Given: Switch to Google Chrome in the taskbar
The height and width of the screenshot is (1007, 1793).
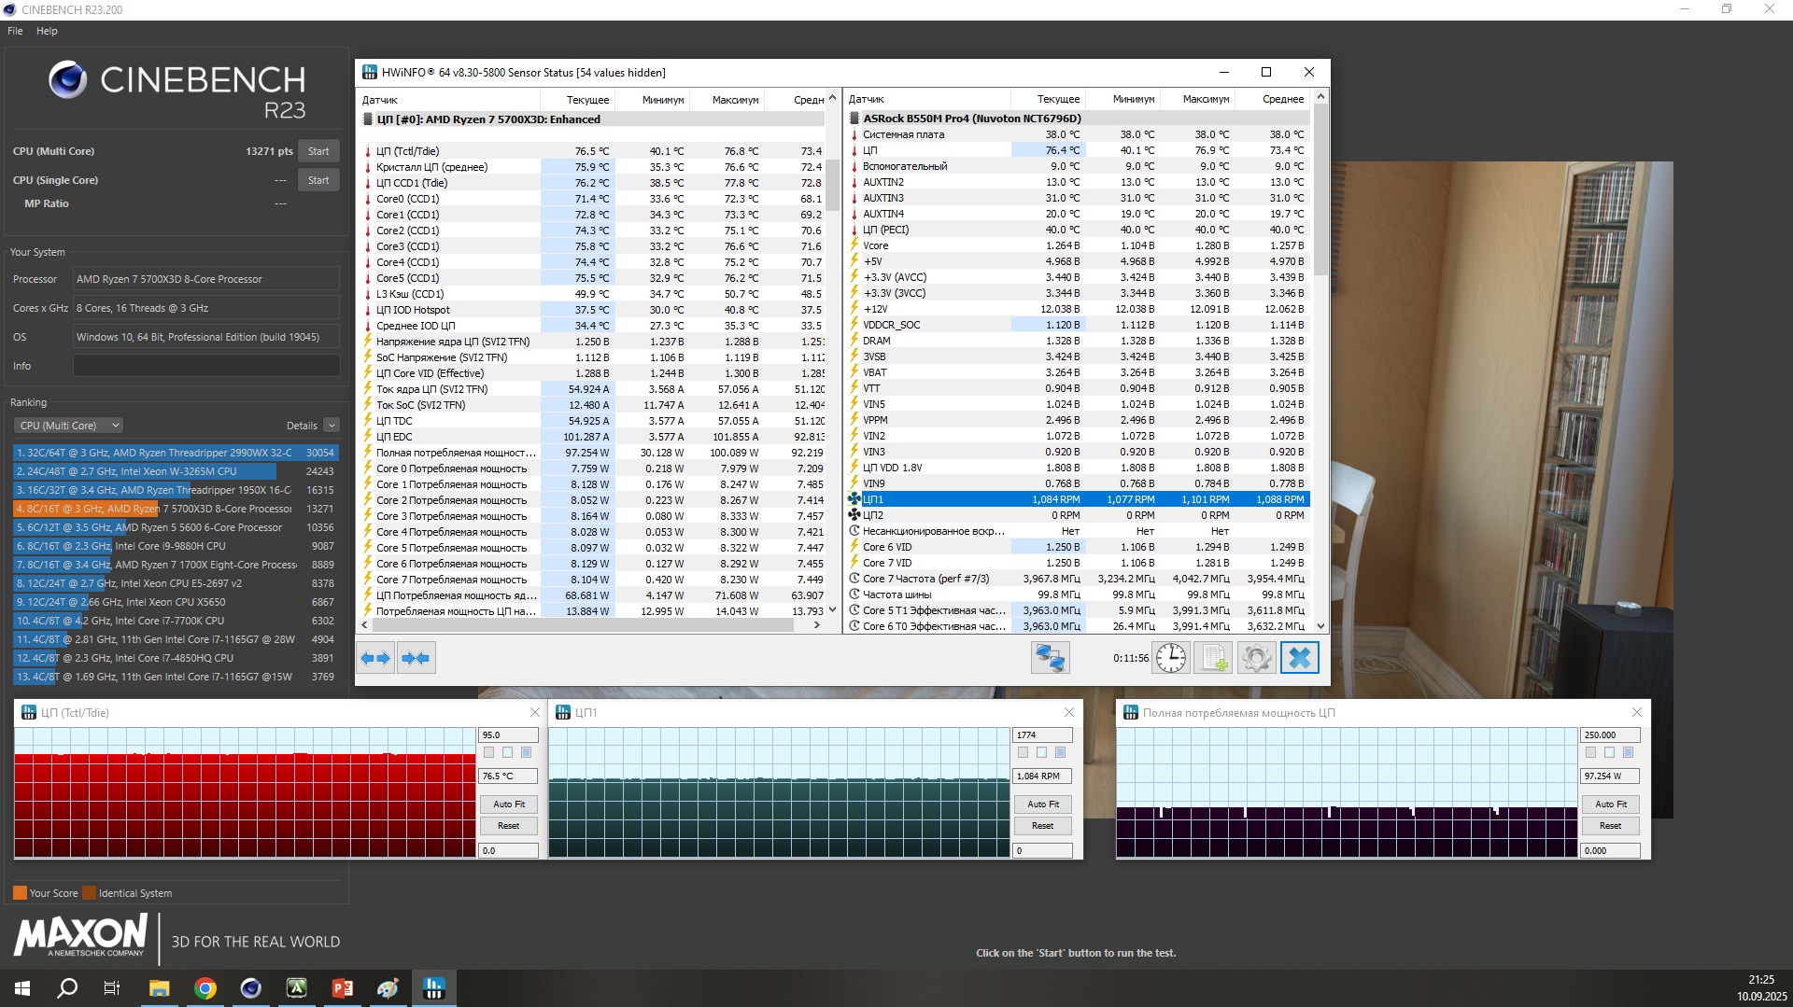Looking at the screenshot, I should click(205, 988).
